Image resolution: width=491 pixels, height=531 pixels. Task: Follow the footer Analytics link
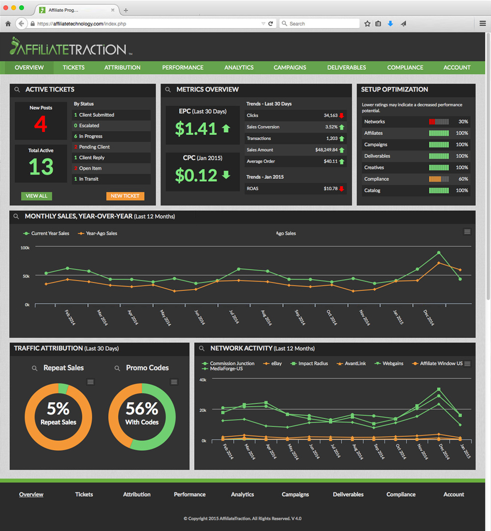pyautogui.click(x=243, y=494)
